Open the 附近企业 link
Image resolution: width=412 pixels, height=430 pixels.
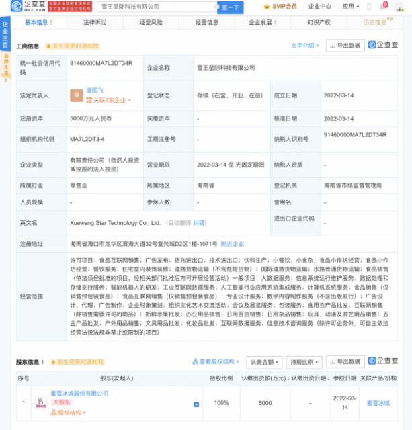tap(233, 244)
